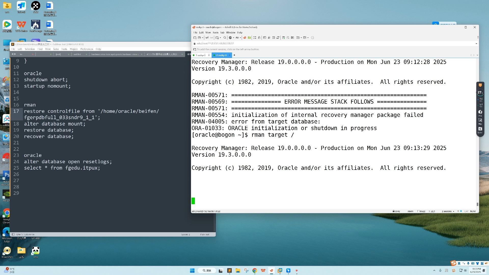Open Sublime Text Goto menu

coord(56,49)
